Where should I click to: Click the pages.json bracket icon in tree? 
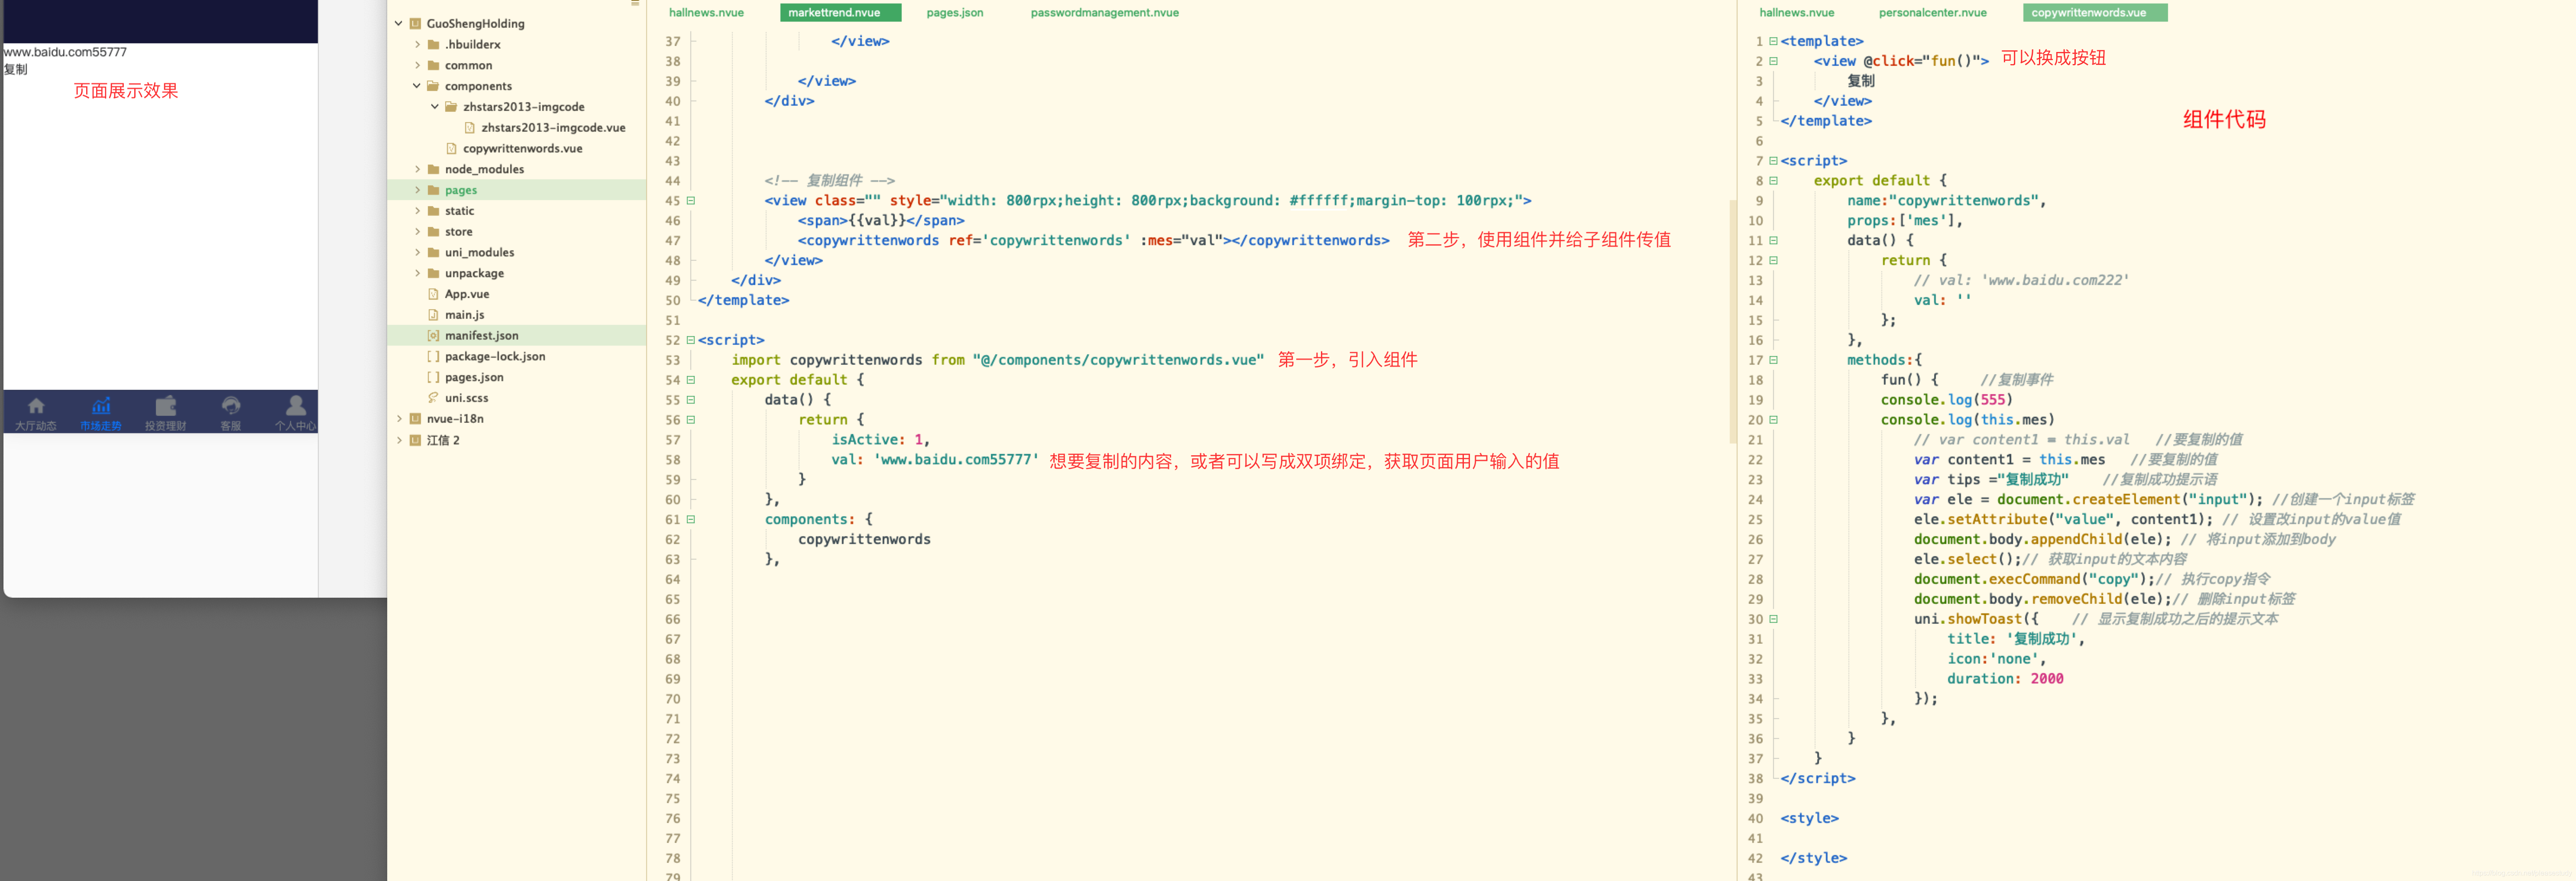click(x=433, y=378)
